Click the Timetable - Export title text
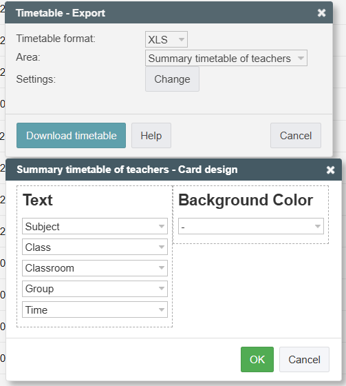The height and width of the screenshot is (386, 346). pyautogui.click(x=61, y=13)
